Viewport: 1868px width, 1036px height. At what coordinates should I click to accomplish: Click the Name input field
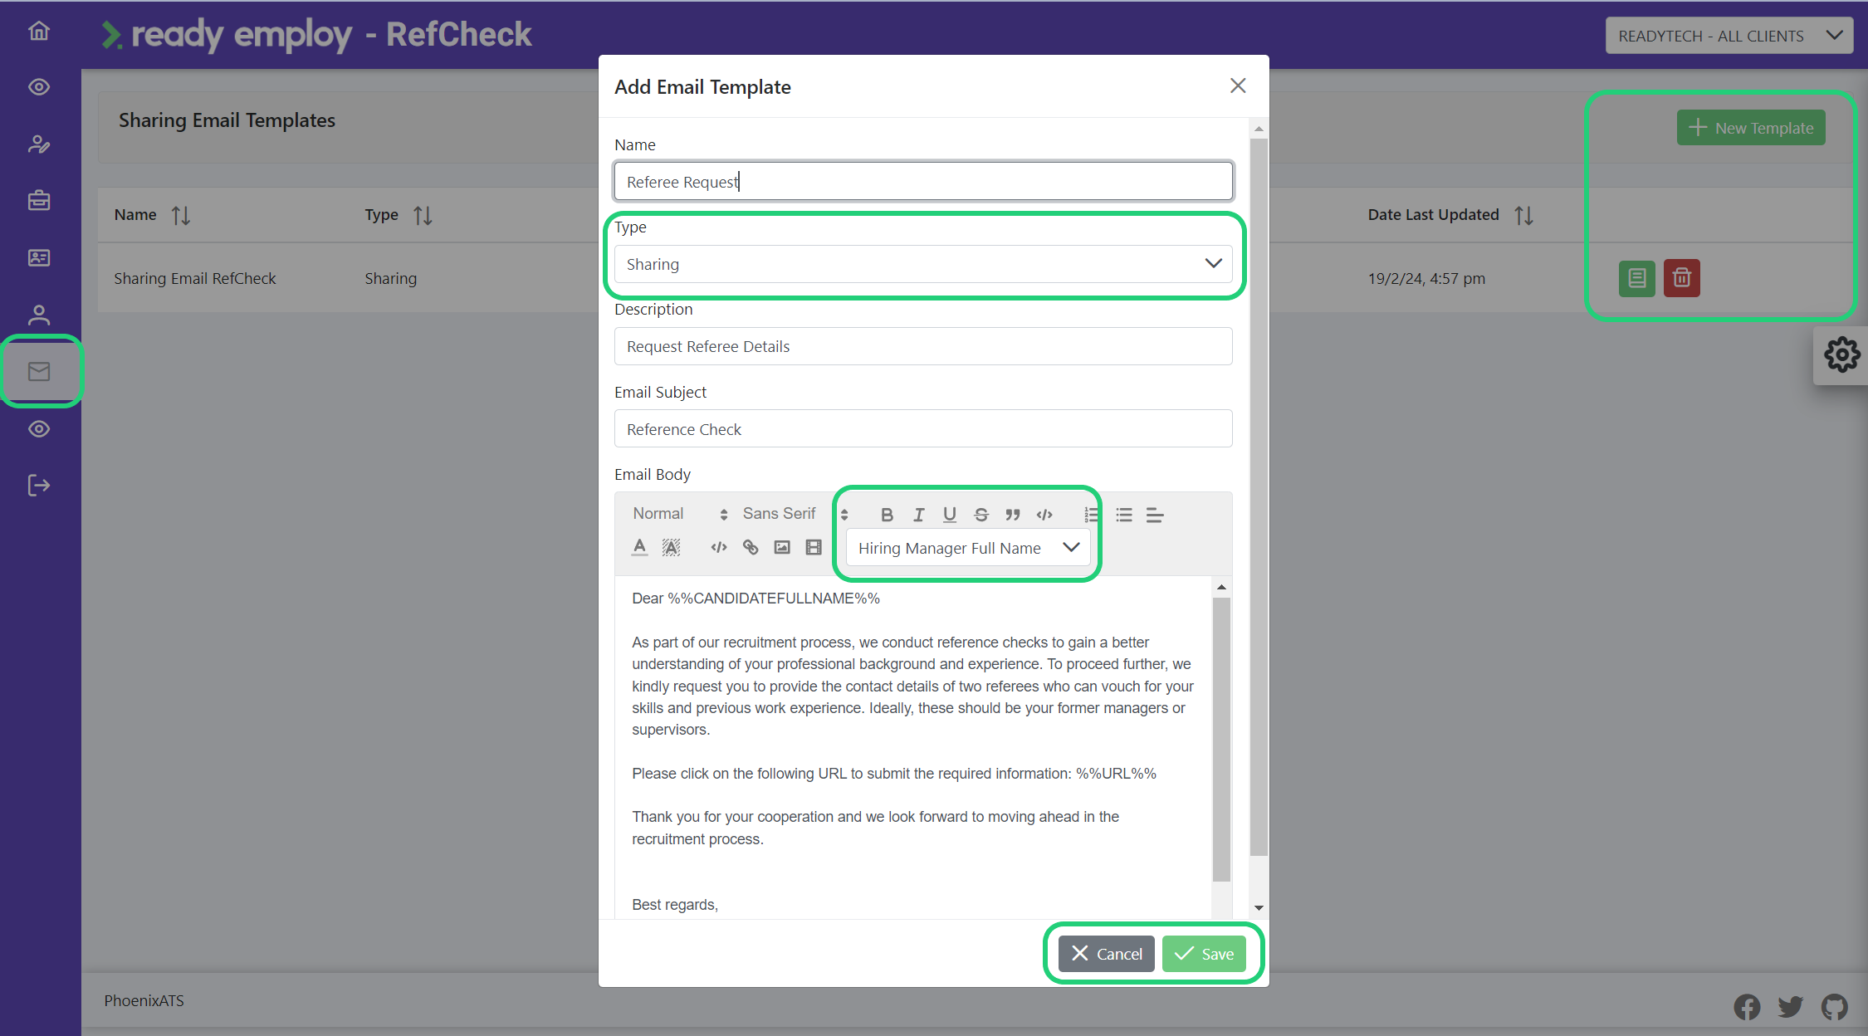pos(923,181)
